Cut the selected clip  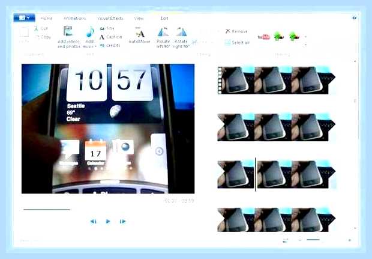(x=41, y=28)
